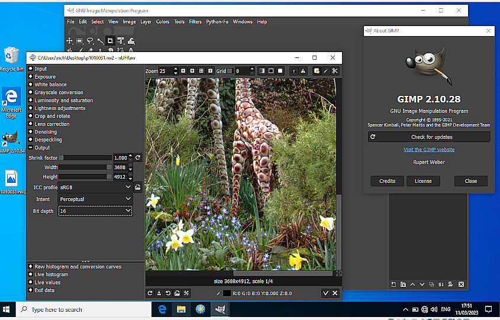Viewport: 500px width, 320px height.
Task: Load ICC profile using the folder icon
Action: 138,187
